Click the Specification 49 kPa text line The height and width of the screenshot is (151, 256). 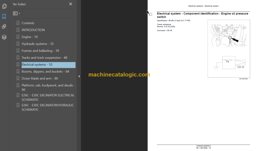pyautogui.click(x=174, y=21)
